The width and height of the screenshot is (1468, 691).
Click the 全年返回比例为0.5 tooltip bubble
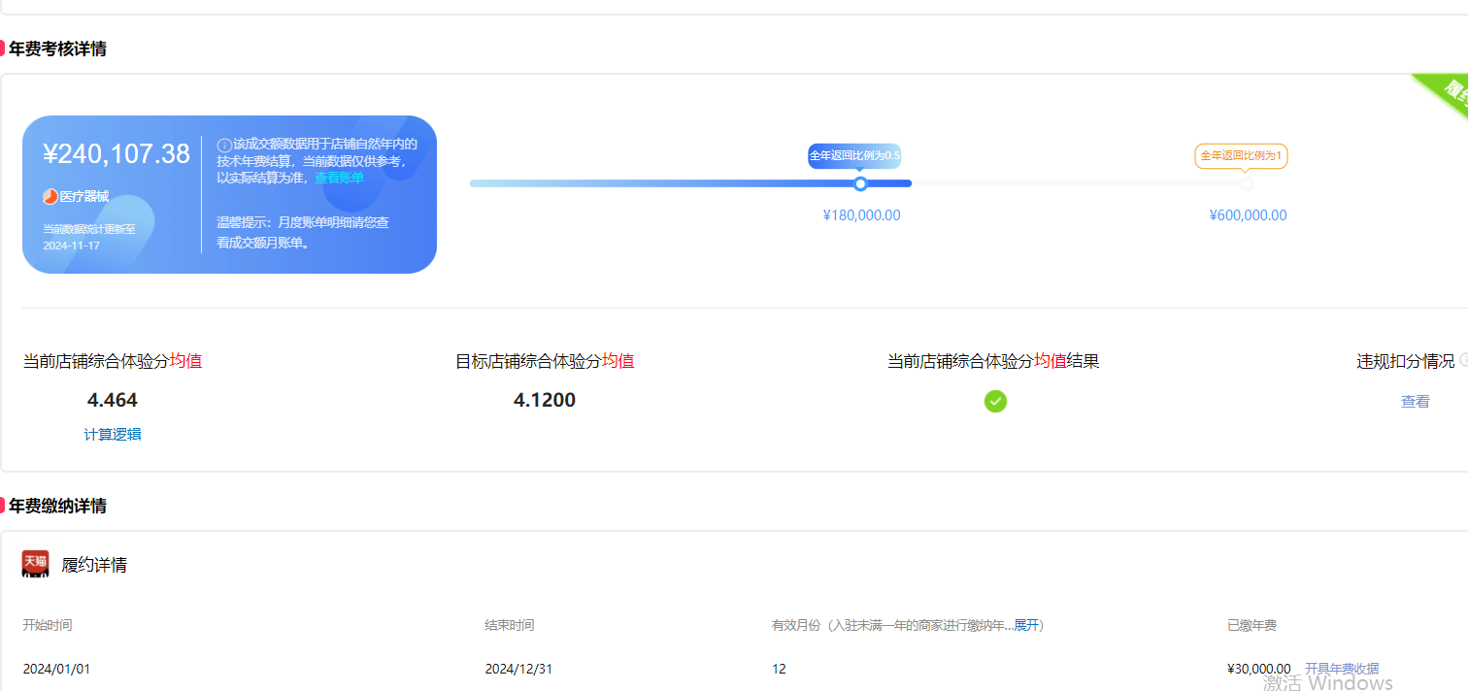point(854,155)
